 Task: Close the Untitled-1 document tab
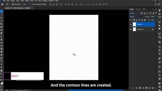(32, 8)
